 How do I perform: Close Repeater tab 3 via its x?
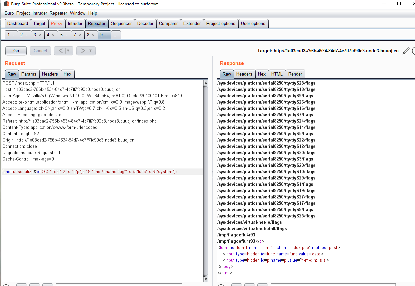click(x=40, y=35)
